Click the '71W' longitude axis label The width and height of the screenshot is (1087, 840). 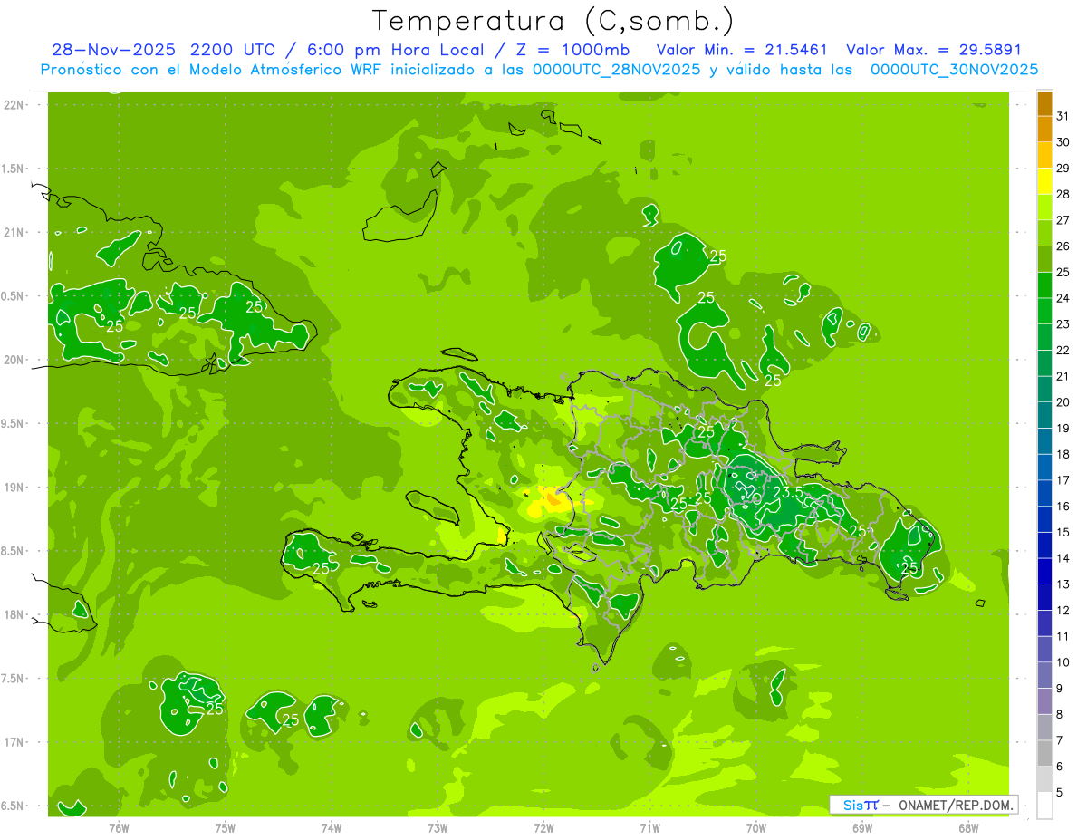click(x=649, y=828)
